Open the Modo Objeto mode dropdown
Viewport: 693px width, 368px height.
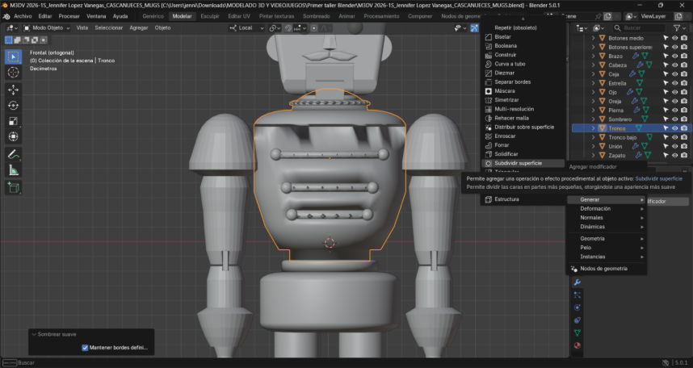(48, 27)
